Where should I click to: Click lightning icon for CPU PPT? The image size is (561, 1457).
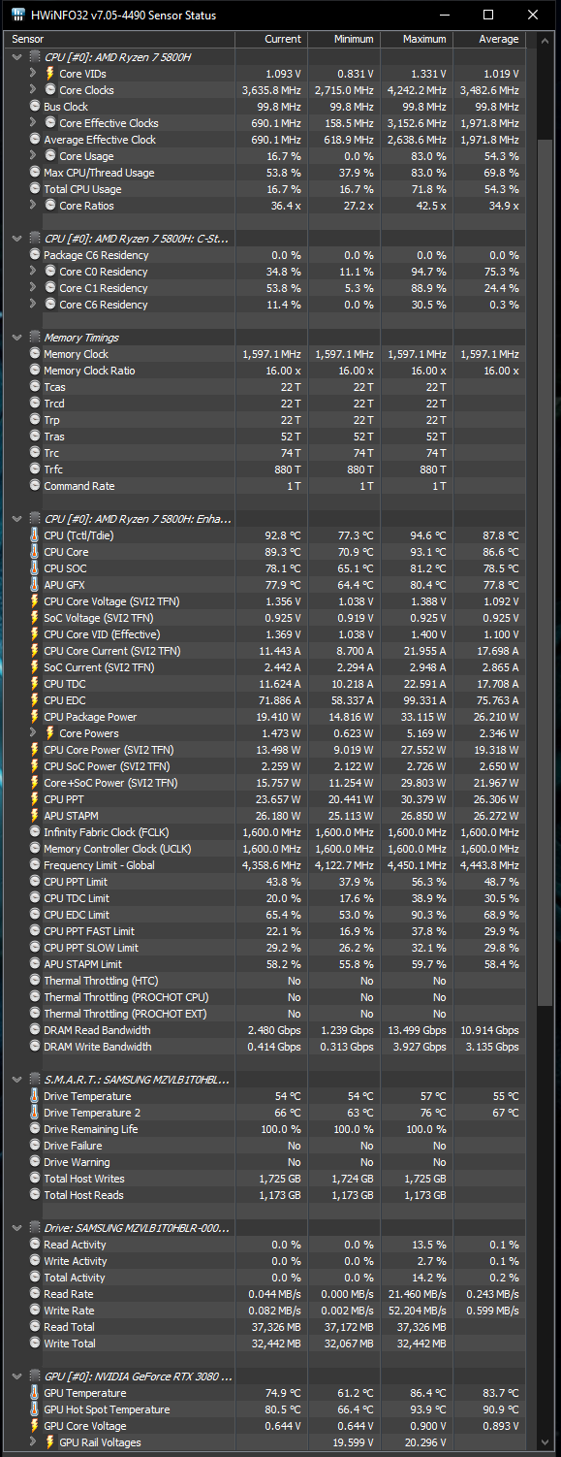(35, 799)
